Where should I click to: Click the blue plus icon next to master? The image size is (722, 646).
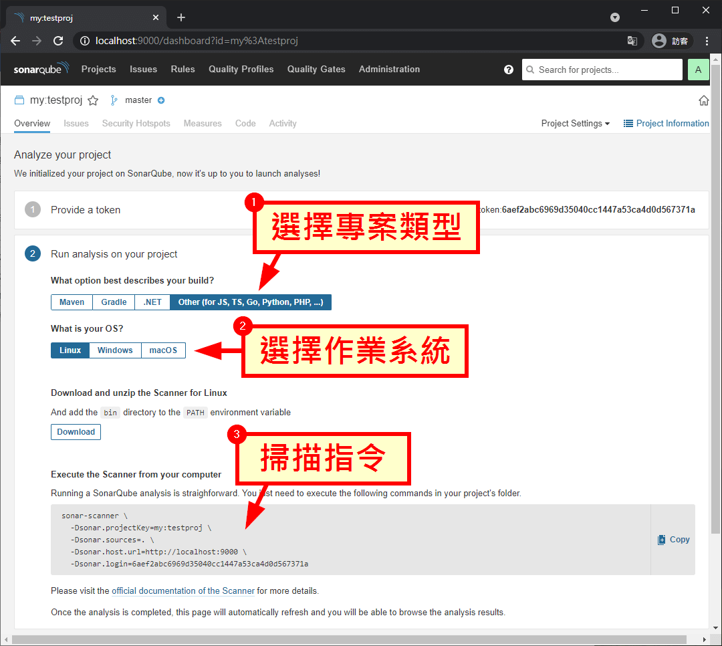pos(161,100)
